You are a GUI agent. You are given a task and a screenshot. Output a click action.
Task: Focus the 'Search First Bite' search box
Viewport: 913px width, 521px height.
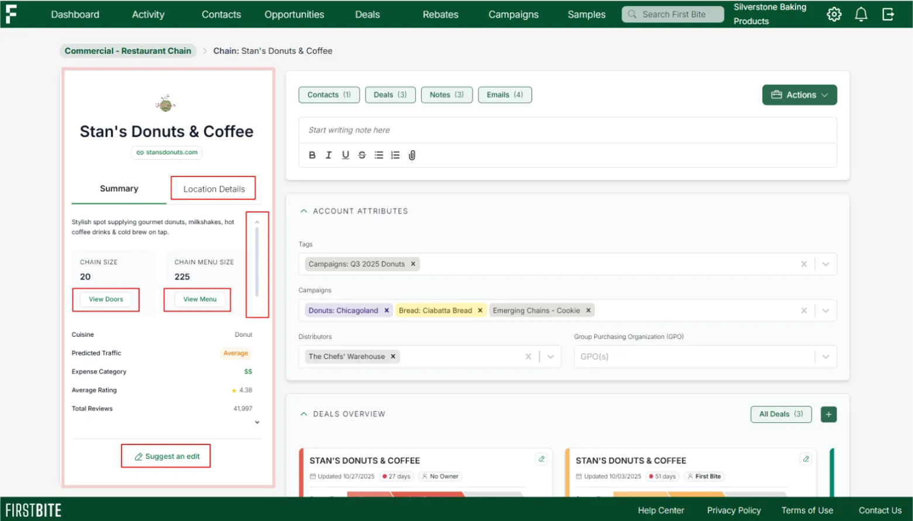(x=673, y=14)
